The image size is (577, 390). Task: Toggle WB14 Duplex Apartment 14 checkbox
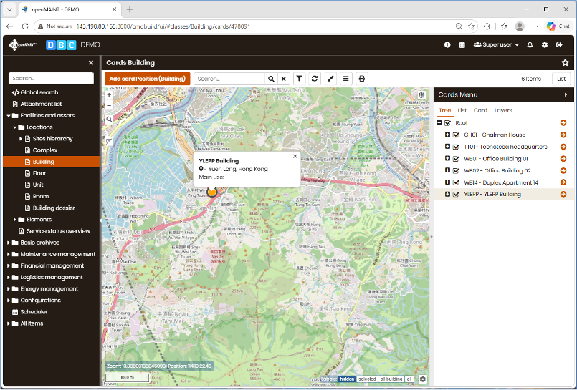tap(456, 182)
